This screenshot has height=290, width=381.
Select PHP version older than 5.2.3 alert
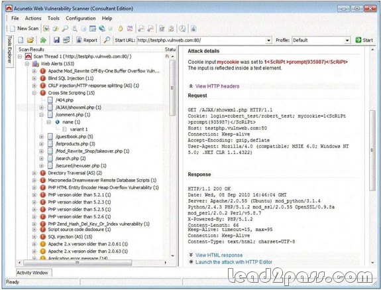[80, 202]
